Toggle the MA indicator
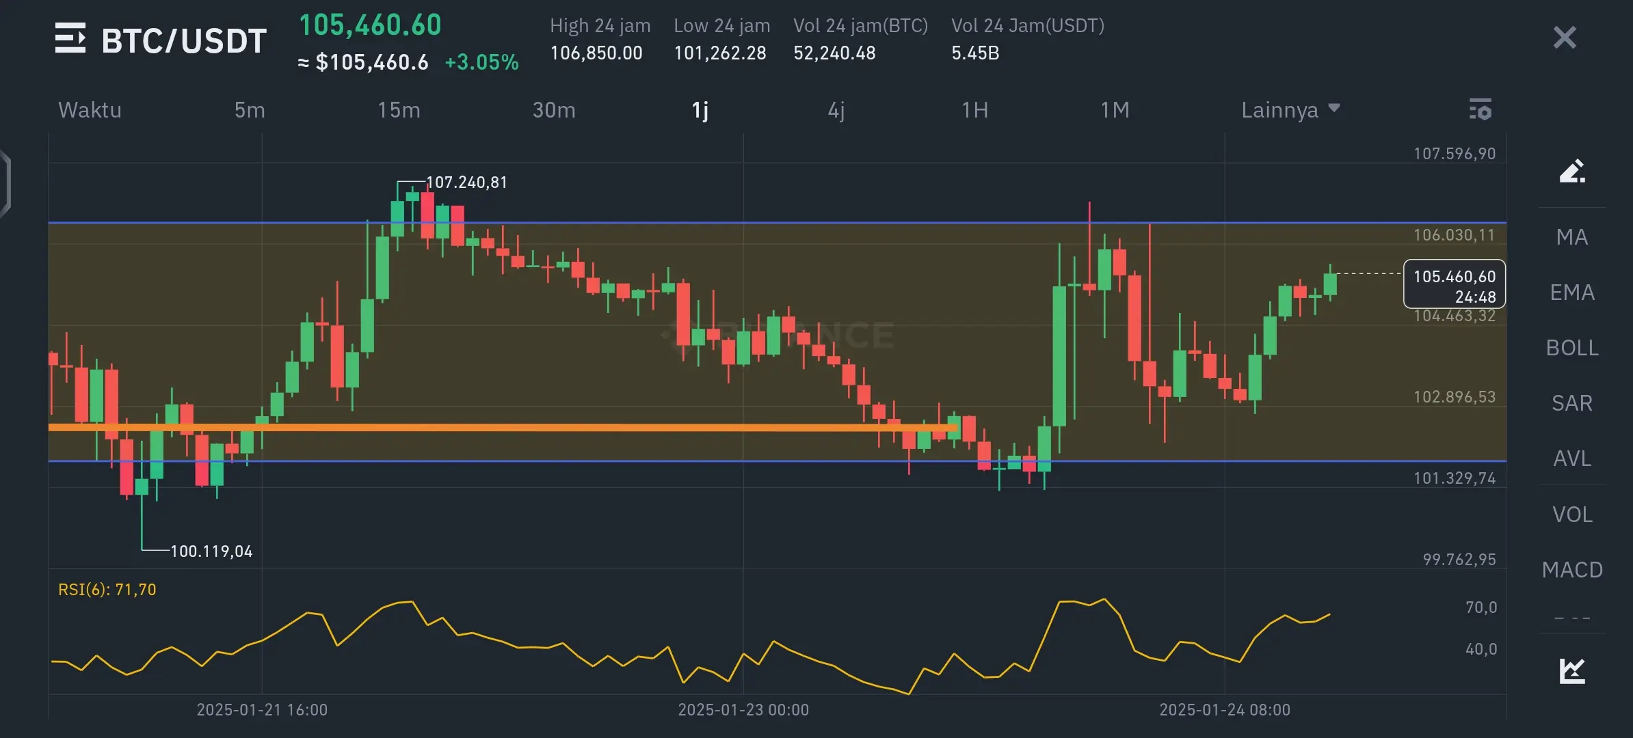This screenshot has height=738, width=1633. [x=1571, y=237]
